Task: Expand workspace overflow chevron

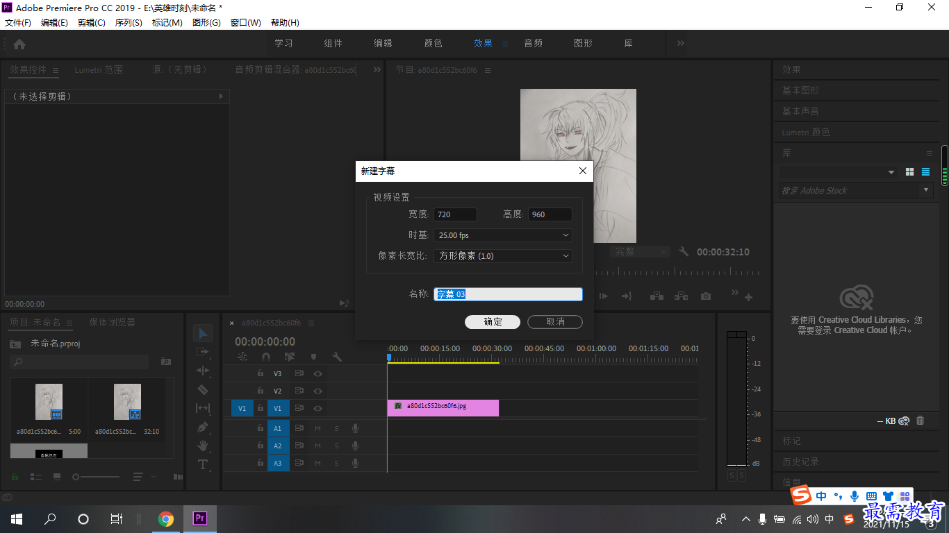Action: click(x=681, y=43)
